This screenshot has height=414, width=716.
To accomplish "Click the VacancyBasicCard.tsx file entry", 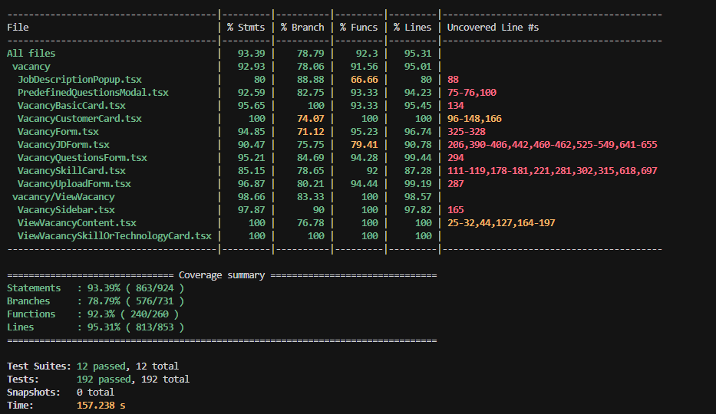I will [71, 106].
